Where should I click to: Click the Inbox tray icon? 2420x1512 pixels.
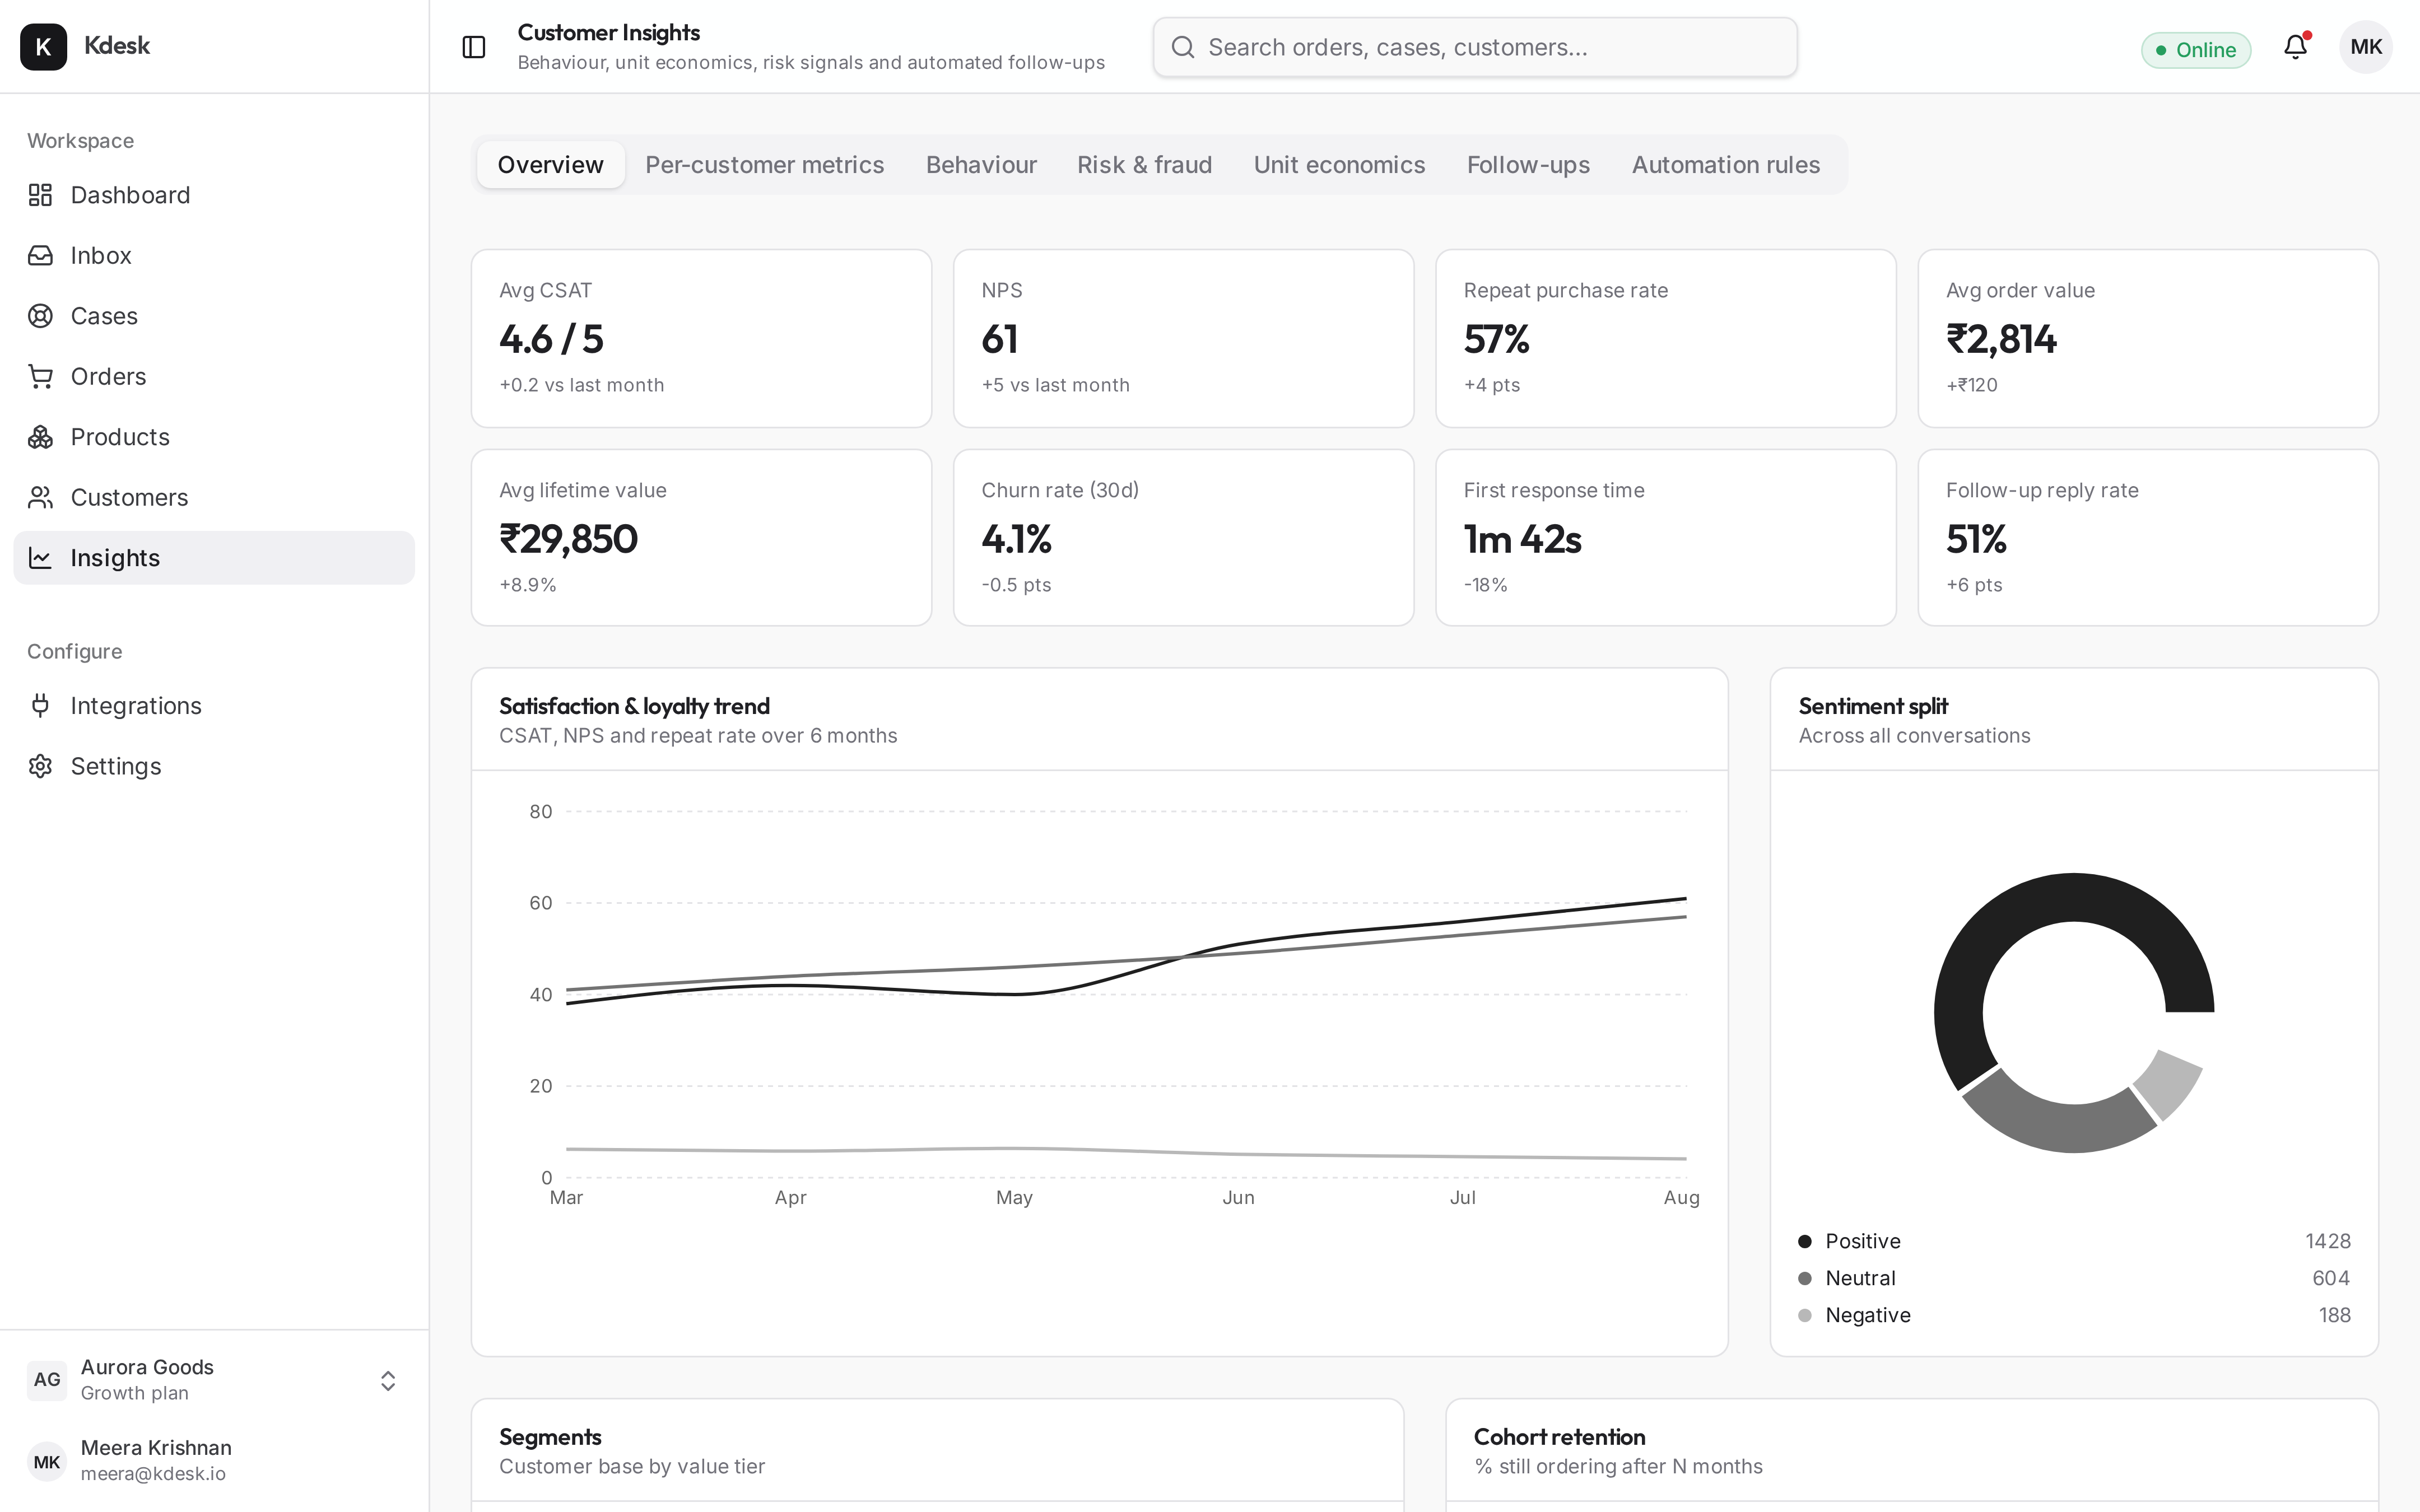pyautogui.click(x=40, y=256)
